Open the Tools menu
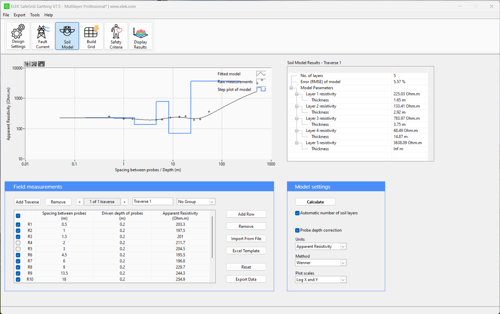 click(35, 15)
